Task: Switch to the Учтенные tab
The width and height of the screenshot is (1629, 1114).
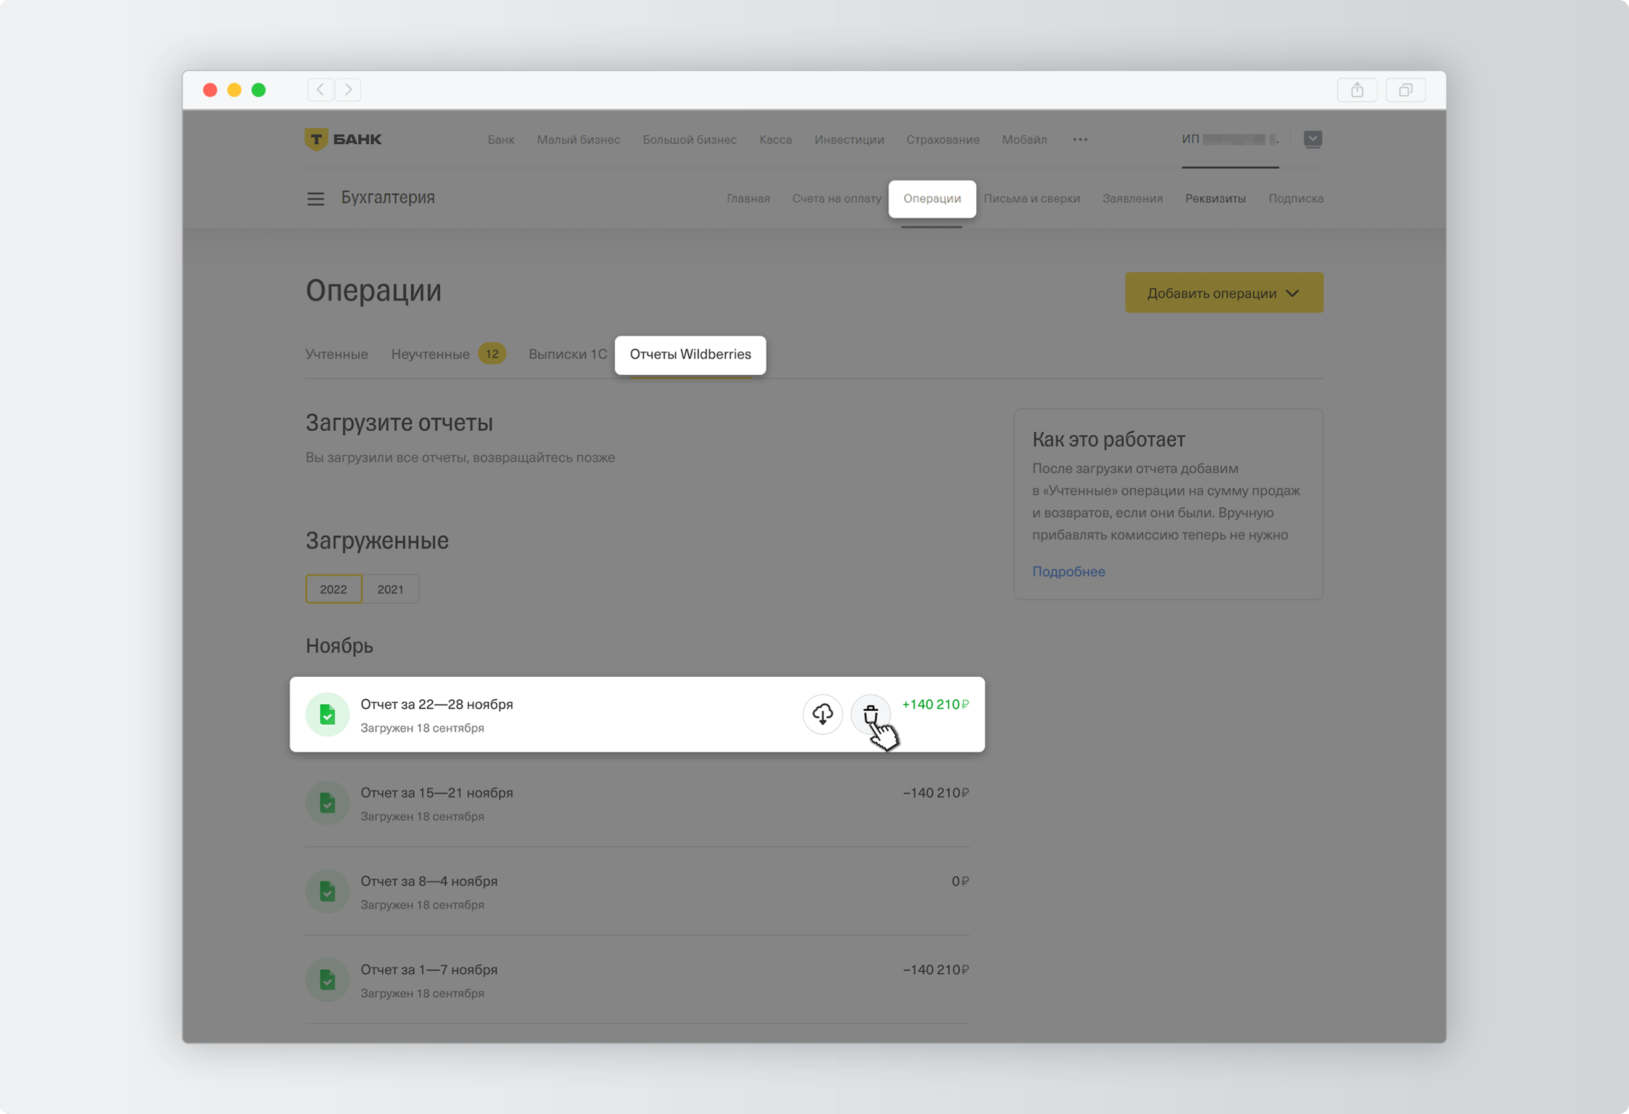Action: click(336, 354)
